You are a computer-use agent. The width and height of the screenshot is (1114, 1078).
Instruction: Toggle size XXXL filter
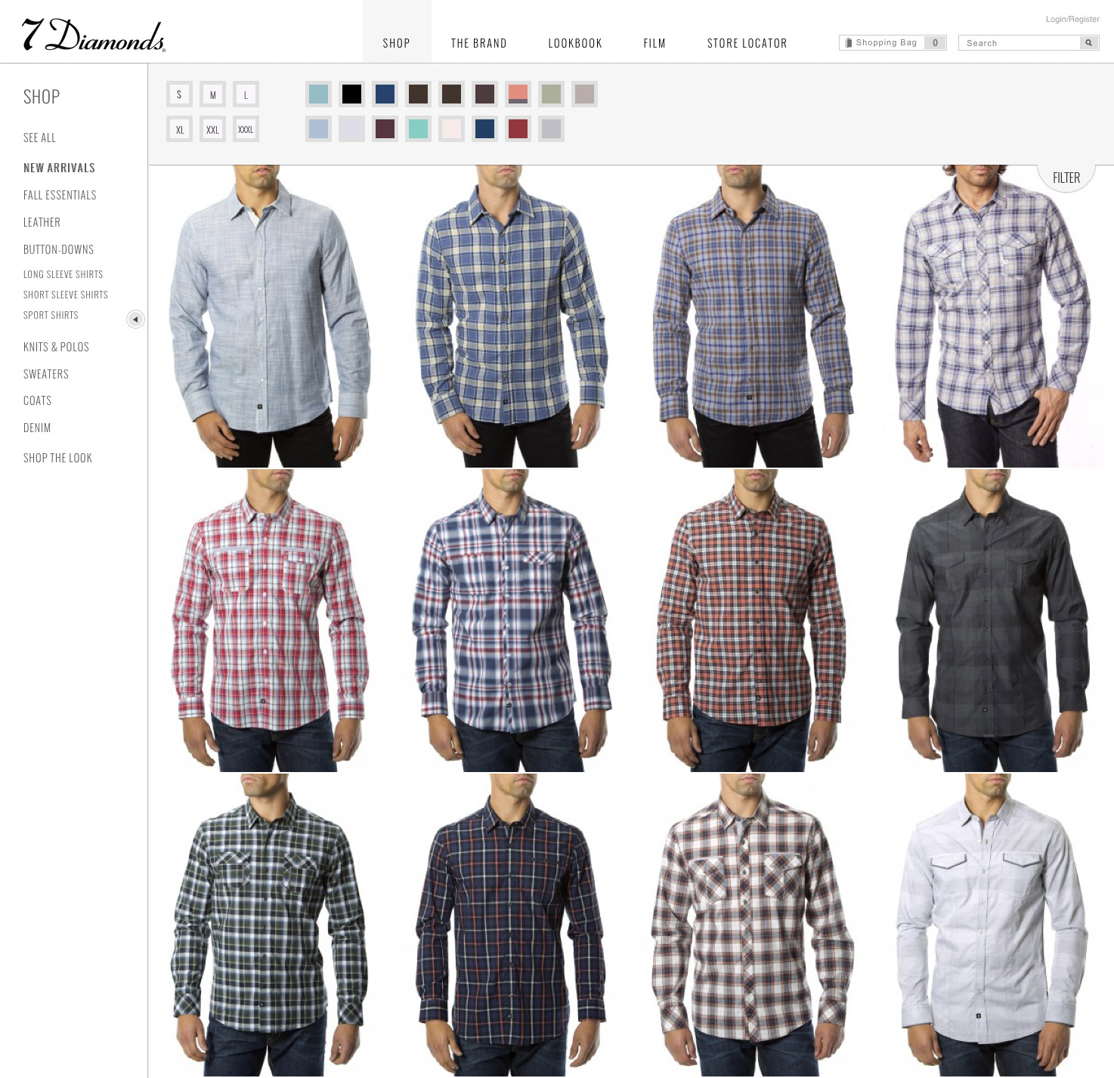coord(246,129)
